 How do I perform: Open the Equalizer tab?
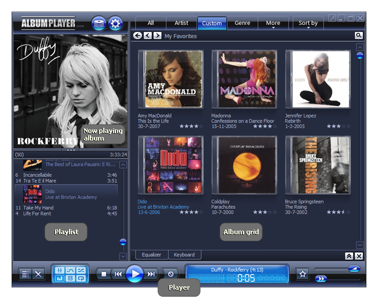151,254
